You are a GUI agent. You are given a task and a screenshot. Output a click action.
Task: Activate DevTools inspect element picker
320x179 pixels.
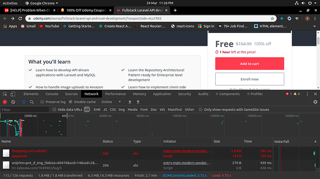5,94
